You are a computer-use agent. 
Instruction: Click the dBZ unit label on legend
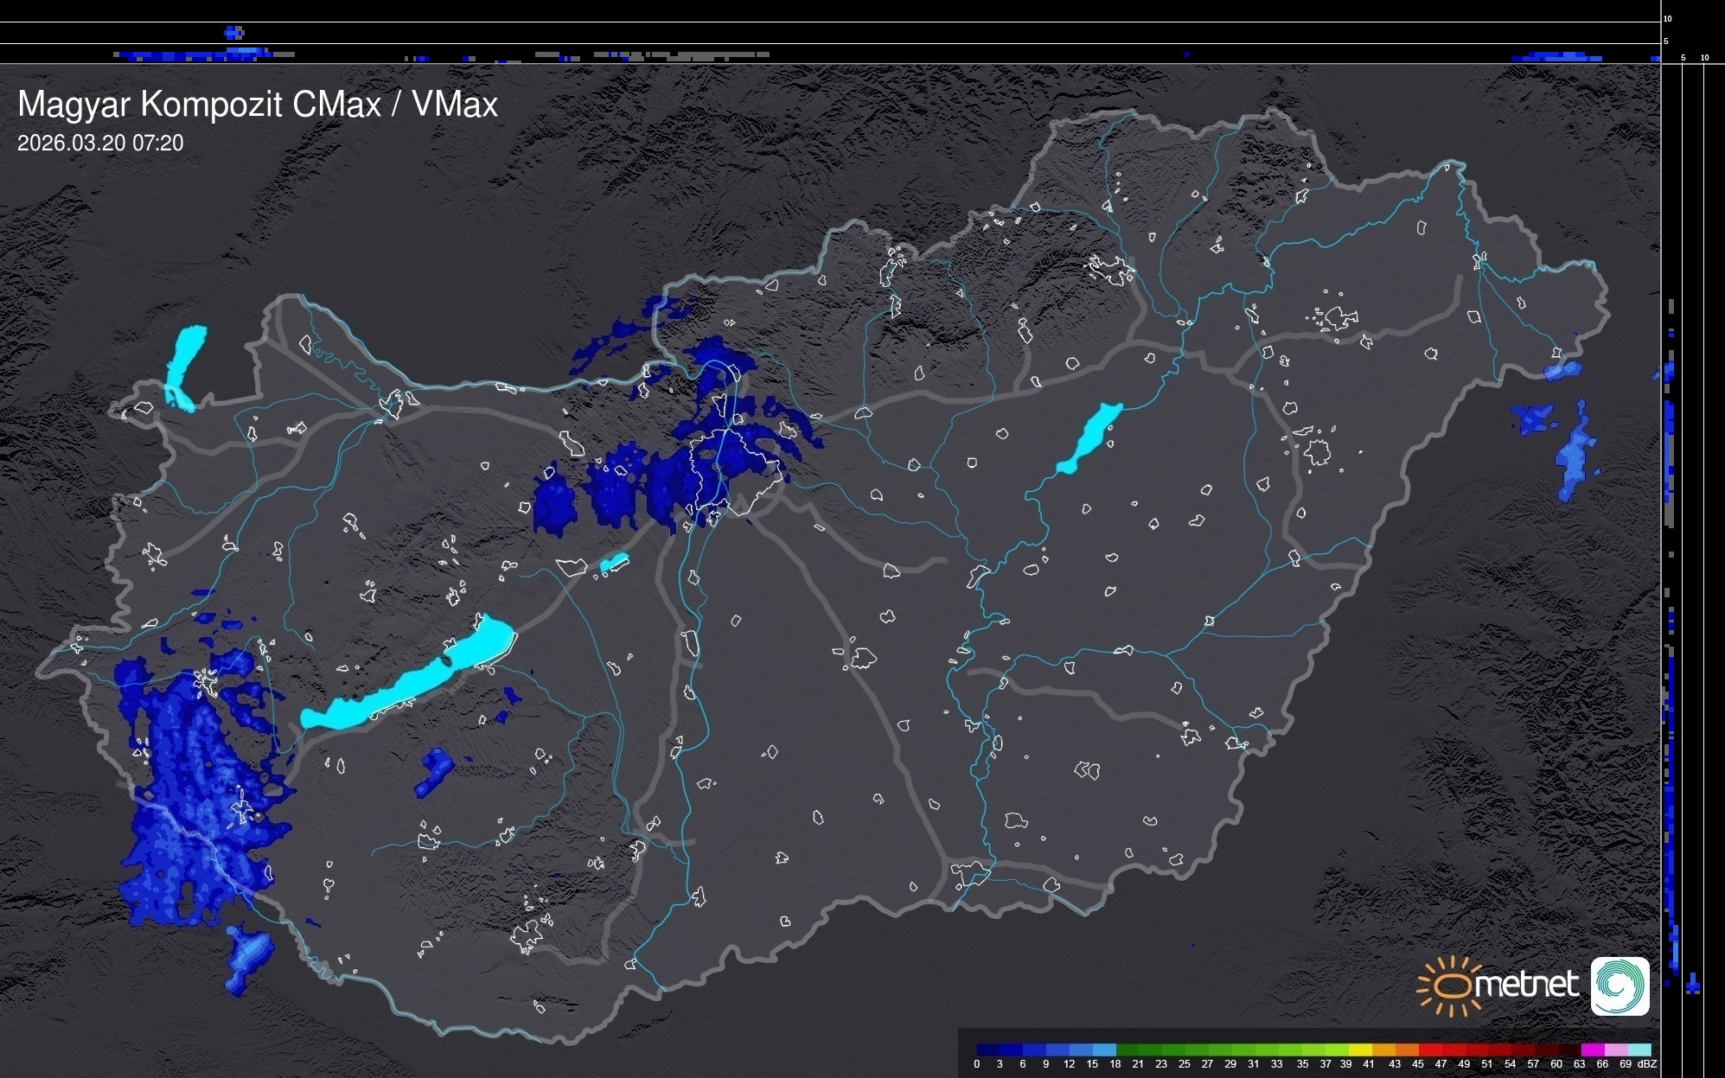(1647, 1064)
